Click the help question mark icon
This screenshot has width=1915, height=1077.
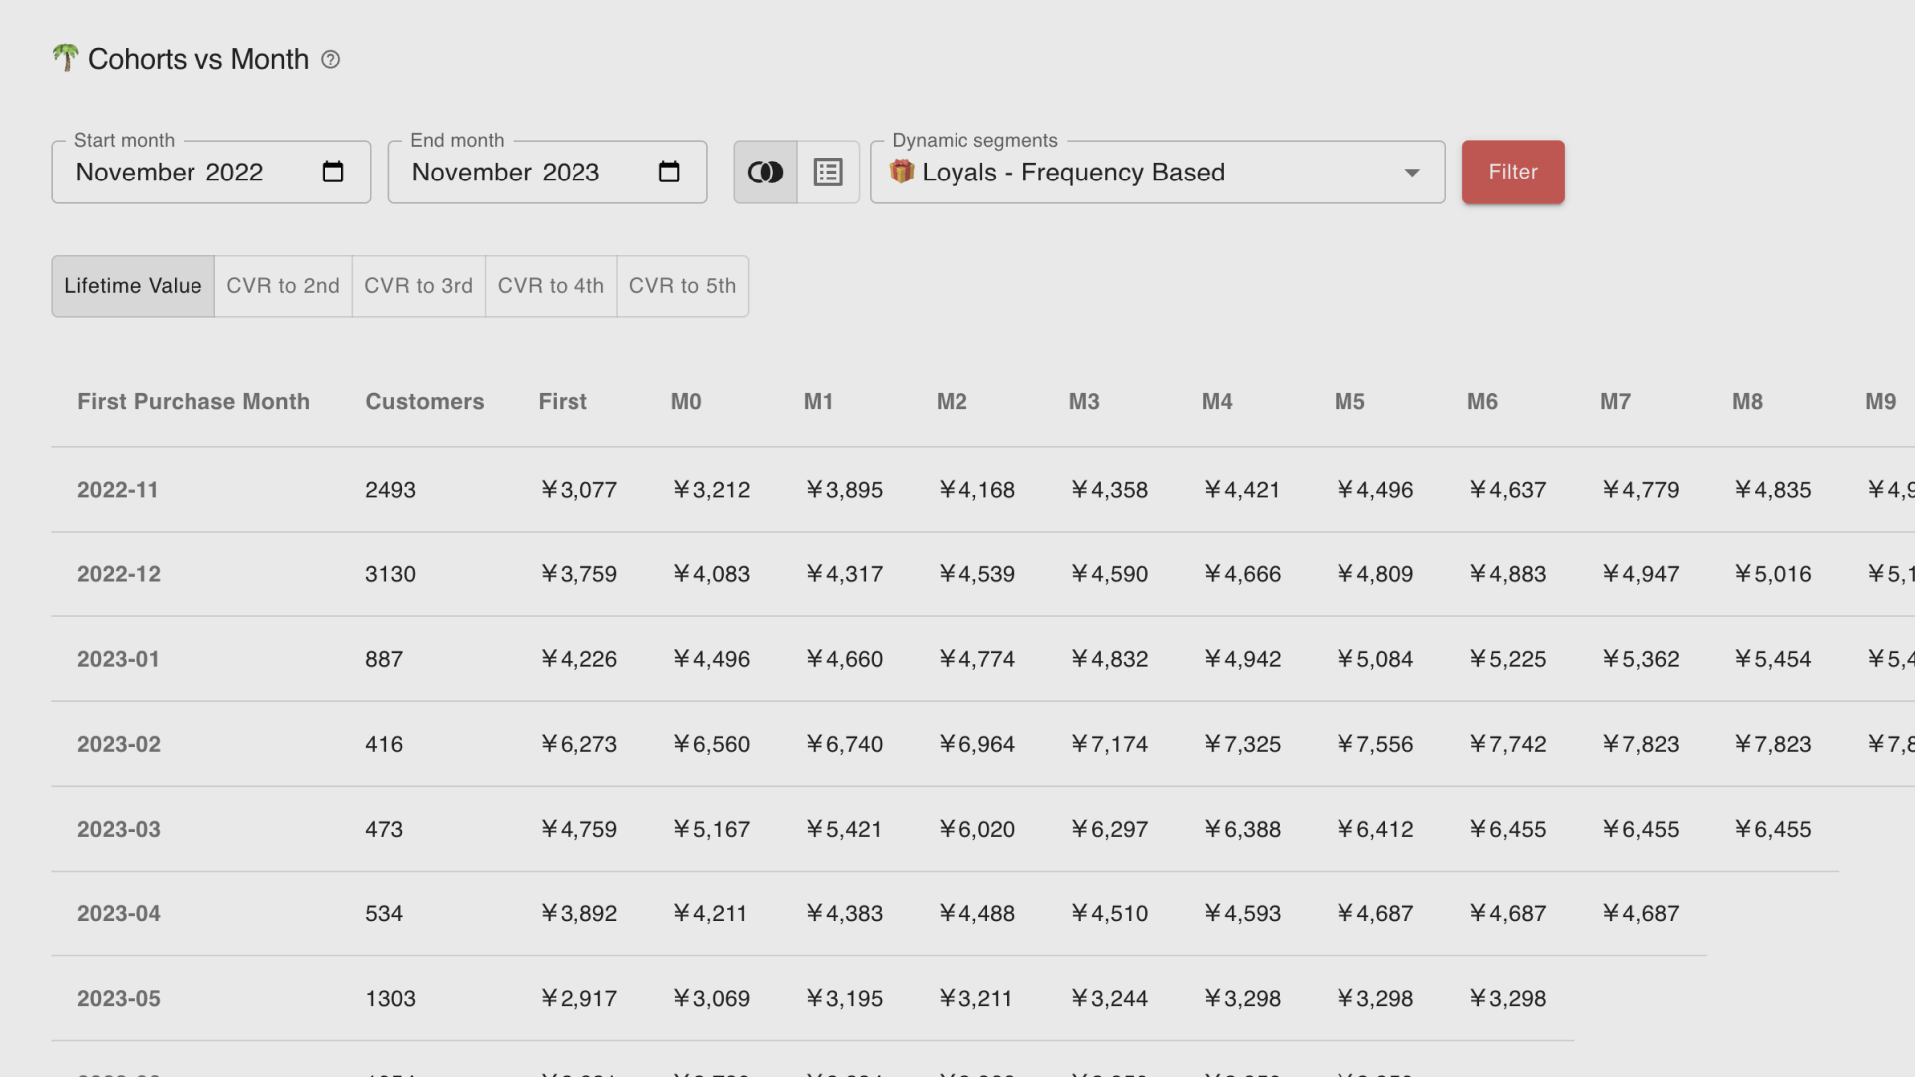click(331, 60)
